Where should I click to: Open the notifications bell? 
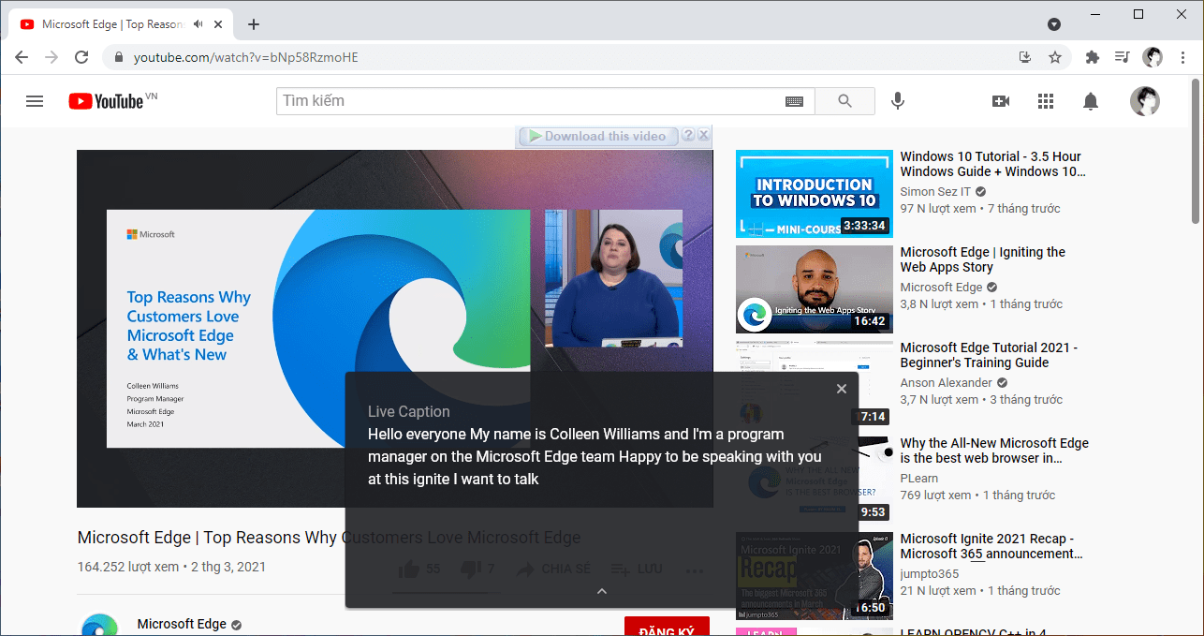[x=1091, y=101]
